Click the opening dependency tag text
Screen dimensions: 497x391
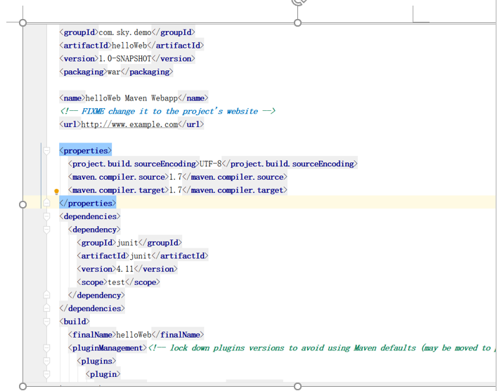point(94,230)
